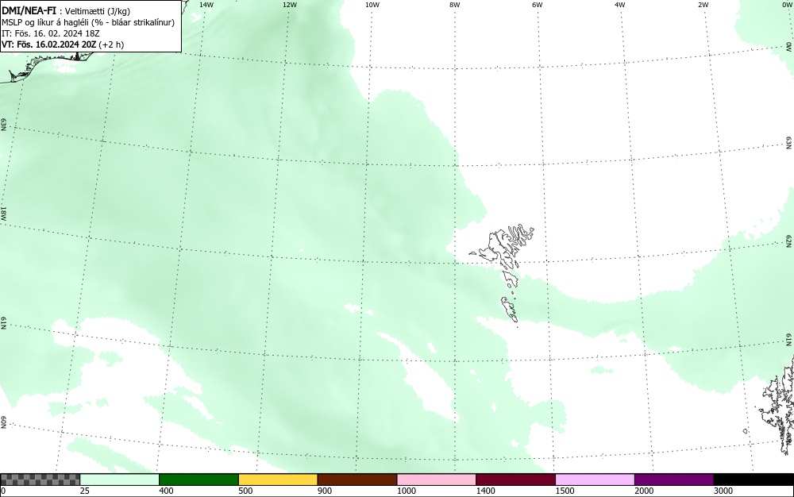Click the black above-3000 legend swatch
Screen dimensions: 794x497
[x=754, y=480]
